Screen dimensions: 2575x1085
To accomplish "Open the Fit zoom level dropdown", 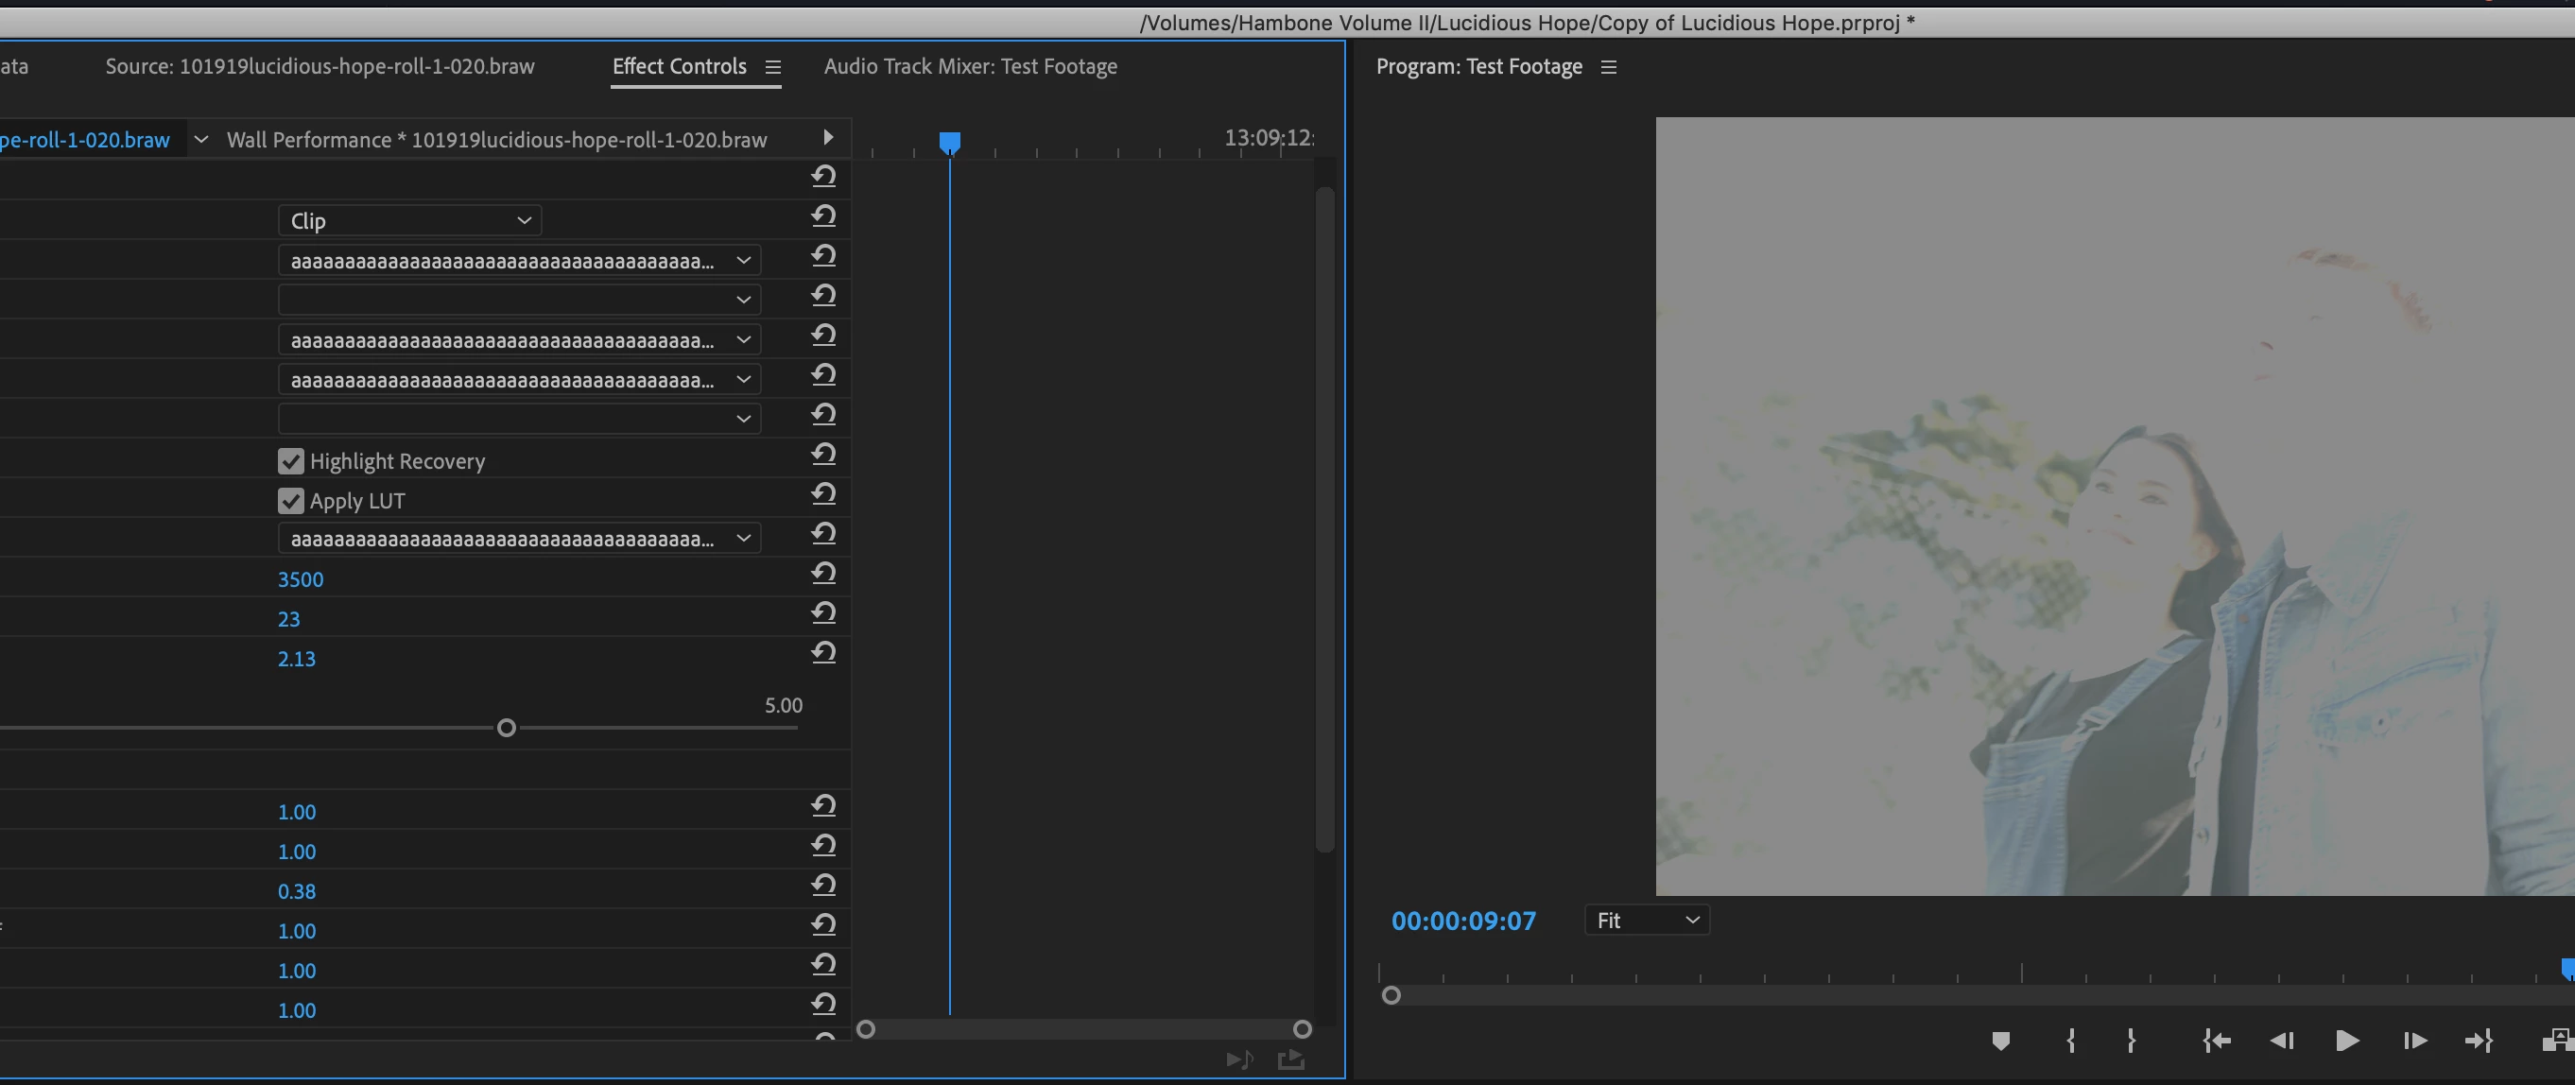I will [x=1647, y=921].
